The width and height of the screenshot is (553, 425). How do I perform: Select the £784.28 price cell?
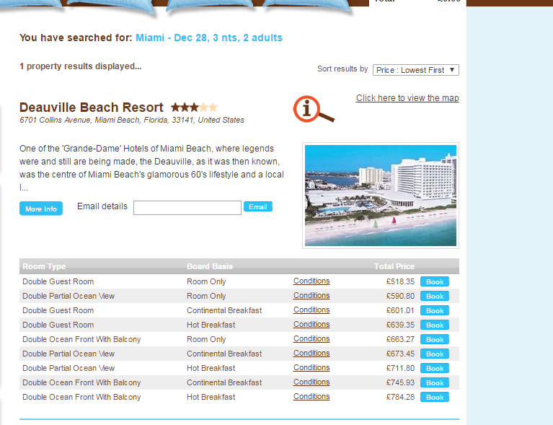point(400,397)
